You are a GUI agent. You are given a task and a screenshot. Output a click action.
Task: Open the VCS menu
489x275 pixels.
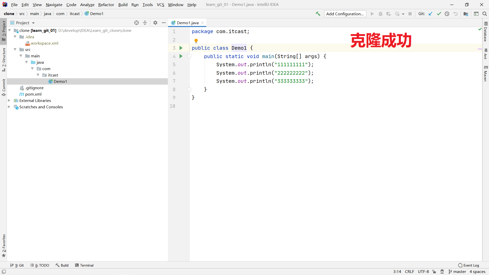click(160, 5)
